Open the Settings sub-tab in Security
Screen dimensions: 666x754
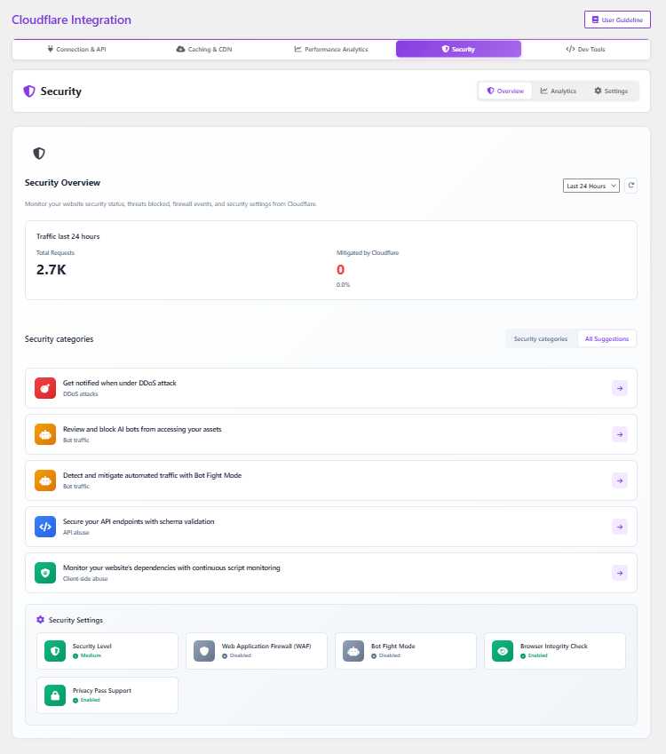[611, 91]
